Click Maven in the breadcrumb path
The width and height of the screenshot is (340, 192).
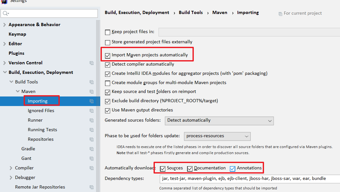220,13
